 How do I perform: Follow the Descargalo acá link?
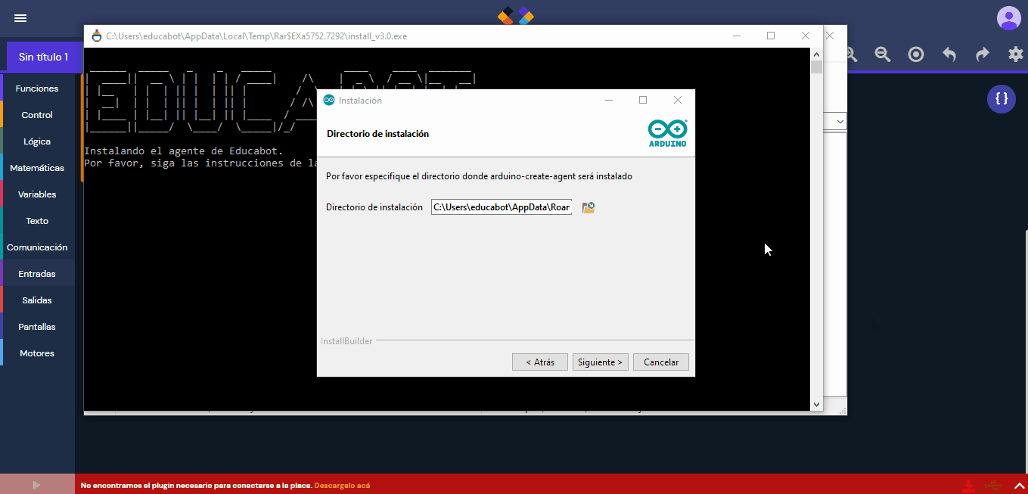coord(342,485)
